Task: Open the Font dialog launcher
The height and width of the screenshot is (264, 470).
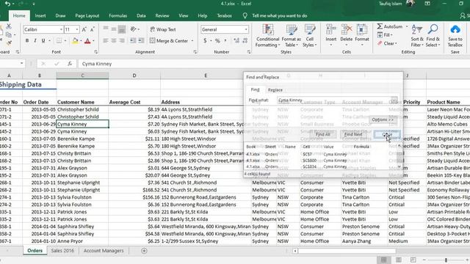Action: click(x=96, y=52)
